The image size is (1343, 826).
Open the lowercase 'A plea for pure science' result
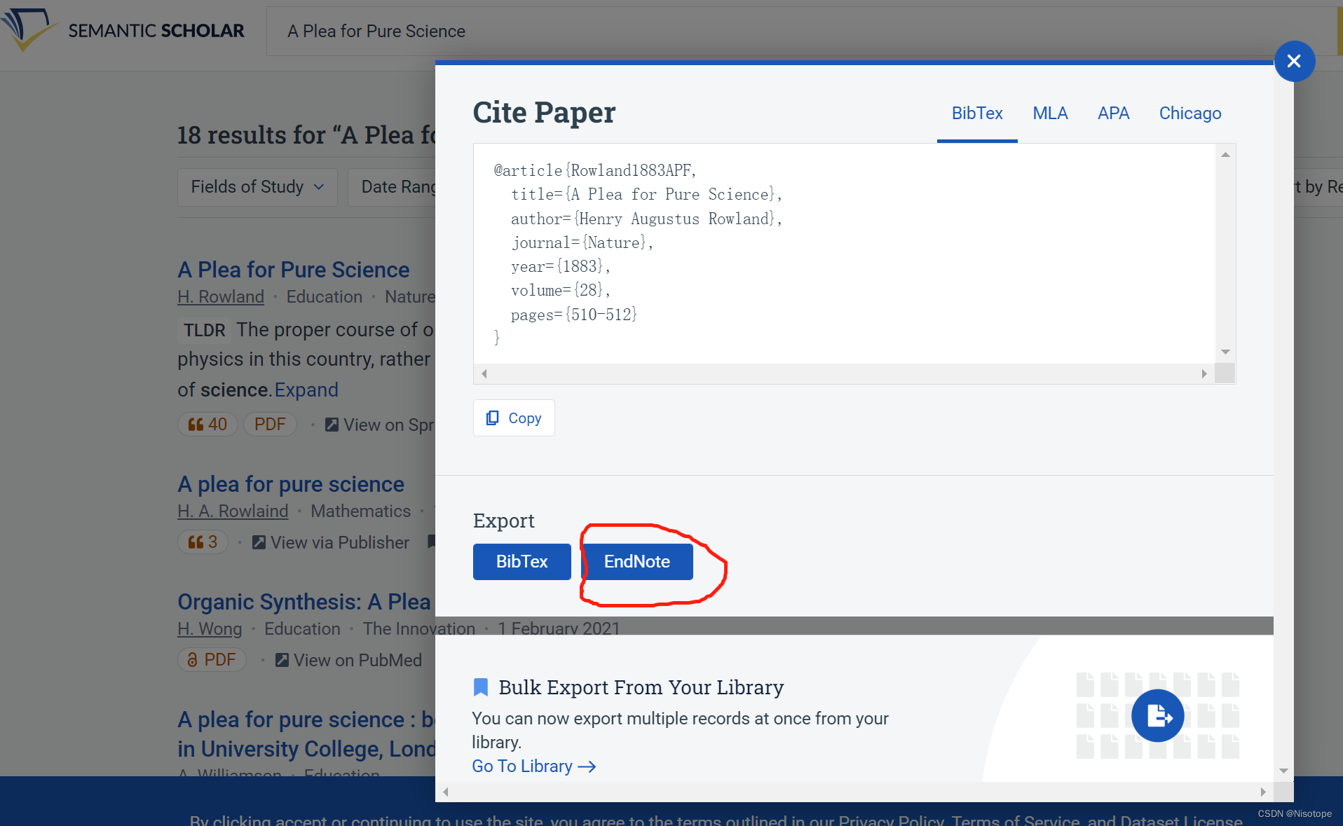pos(291,484)
